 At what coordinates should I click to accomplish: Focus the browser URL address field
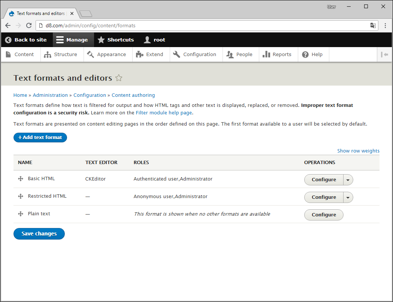click(202, 26)
